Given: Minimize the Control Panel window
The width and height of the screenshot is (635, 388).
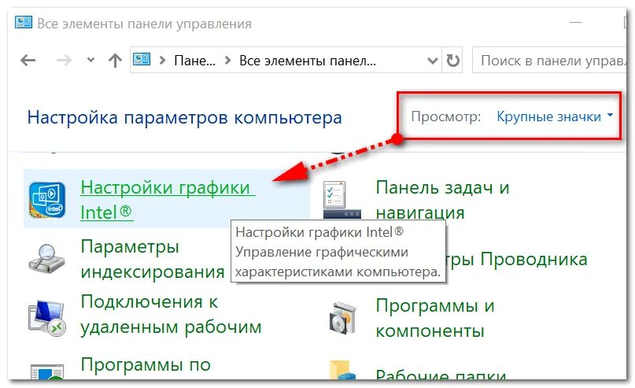Looking at the screenshot, I should coord(575,22).
